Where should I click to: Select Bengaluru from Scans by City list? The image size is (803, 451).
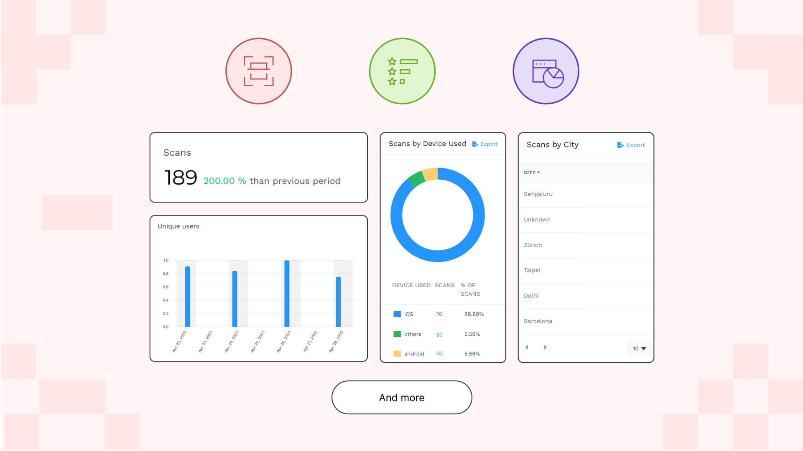click(x=538, y=194)
